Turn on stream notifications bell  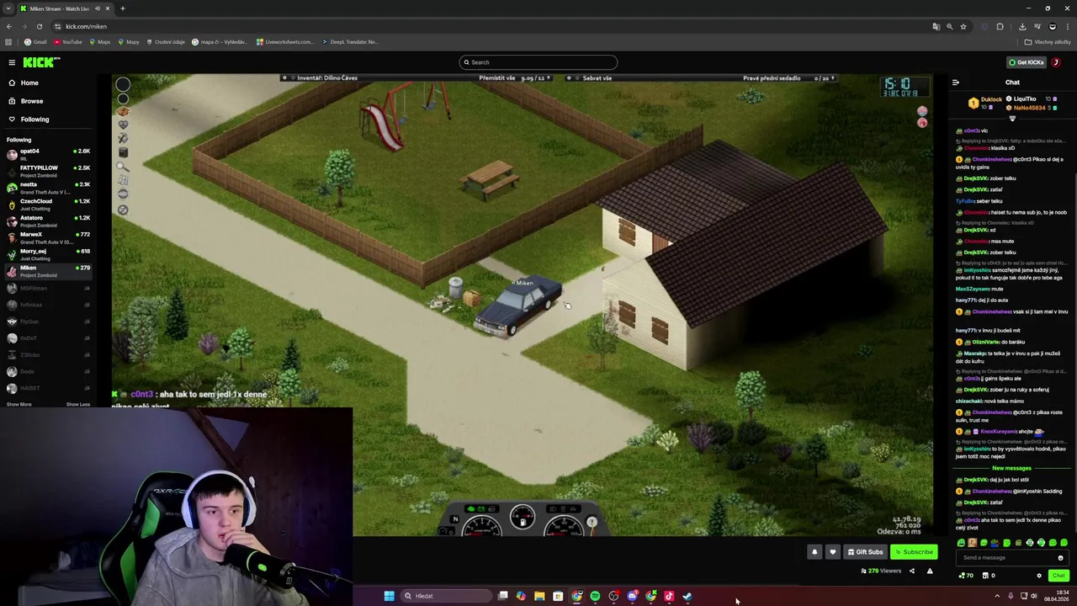click(x=814, y=552)
